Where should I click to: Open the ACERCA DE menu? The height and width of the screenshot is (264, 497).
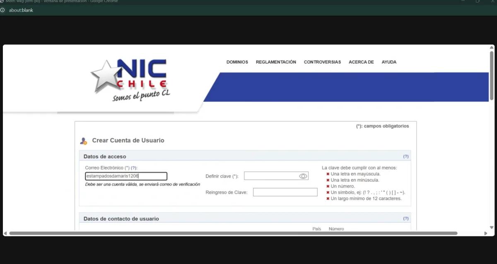point(361,62)
